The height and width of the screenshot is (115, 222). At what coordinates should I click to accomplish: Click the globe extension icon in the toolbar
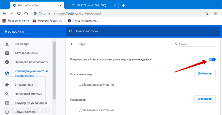coord(216,13)
